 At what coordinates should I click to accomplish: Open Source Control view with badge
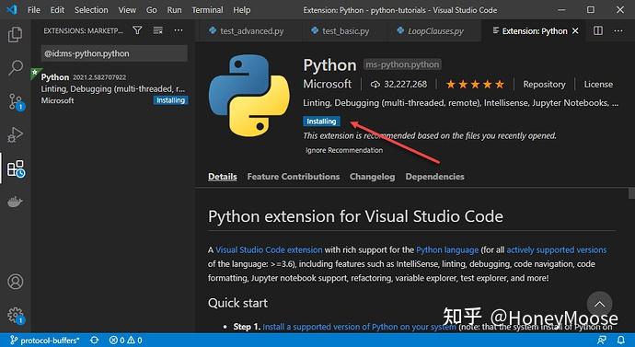17,102
